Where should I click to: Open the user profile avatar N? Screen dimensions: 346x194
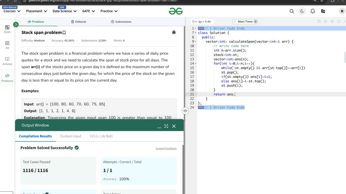[342, 11]
